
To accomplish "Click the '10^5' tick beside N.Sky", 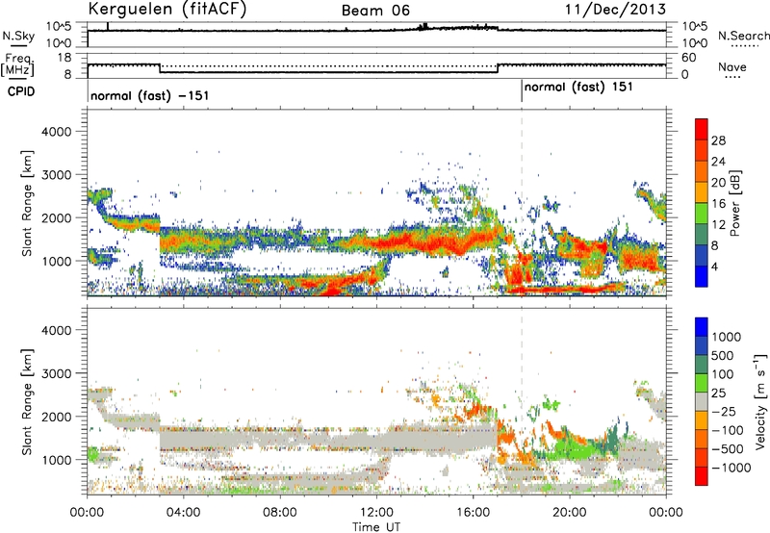I will 59,27.
